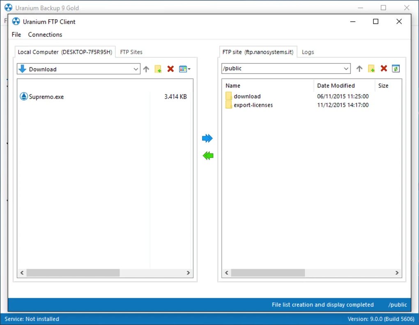Viewport: 419px width, 325px height.
Task: Close the Uranium Backup 9 Gold window
Action: click(406, 8)
